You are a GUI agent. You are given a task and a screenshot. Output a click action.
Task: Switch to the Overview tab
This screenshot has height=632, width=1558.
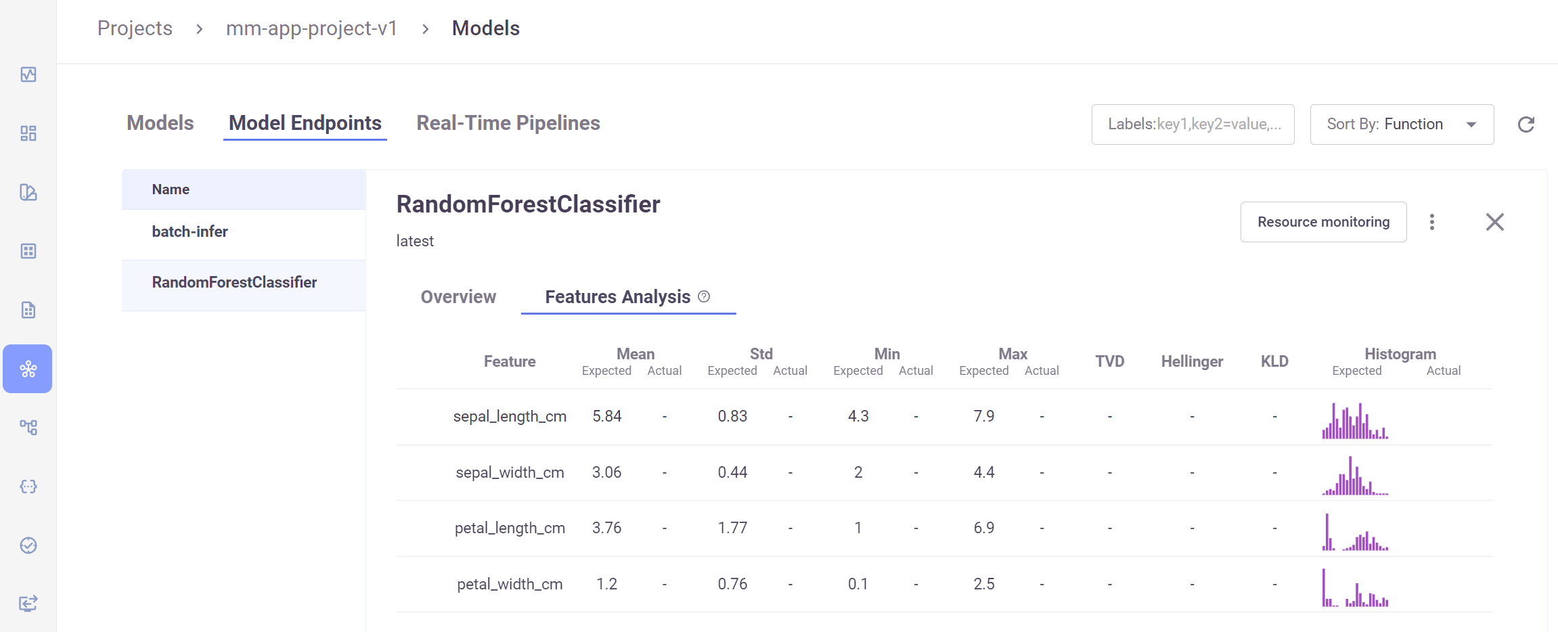458,297
